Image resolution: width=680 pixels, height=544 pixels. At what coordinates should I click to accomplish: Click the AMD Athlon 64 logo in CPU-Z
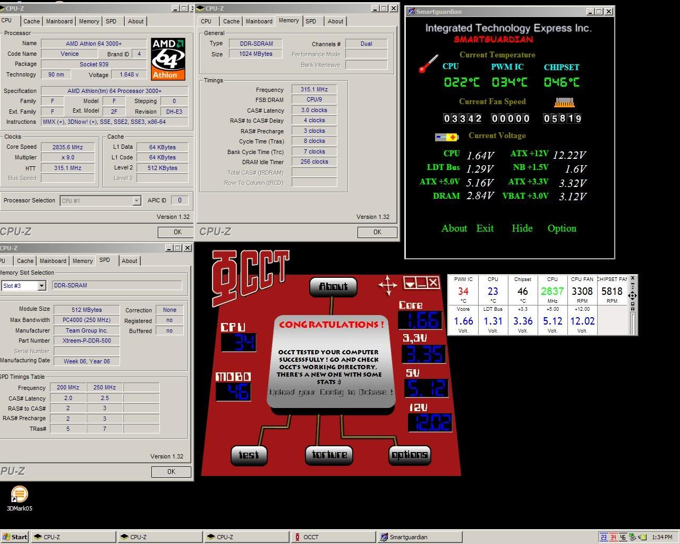pyautogui.click(x=168, y=59)
